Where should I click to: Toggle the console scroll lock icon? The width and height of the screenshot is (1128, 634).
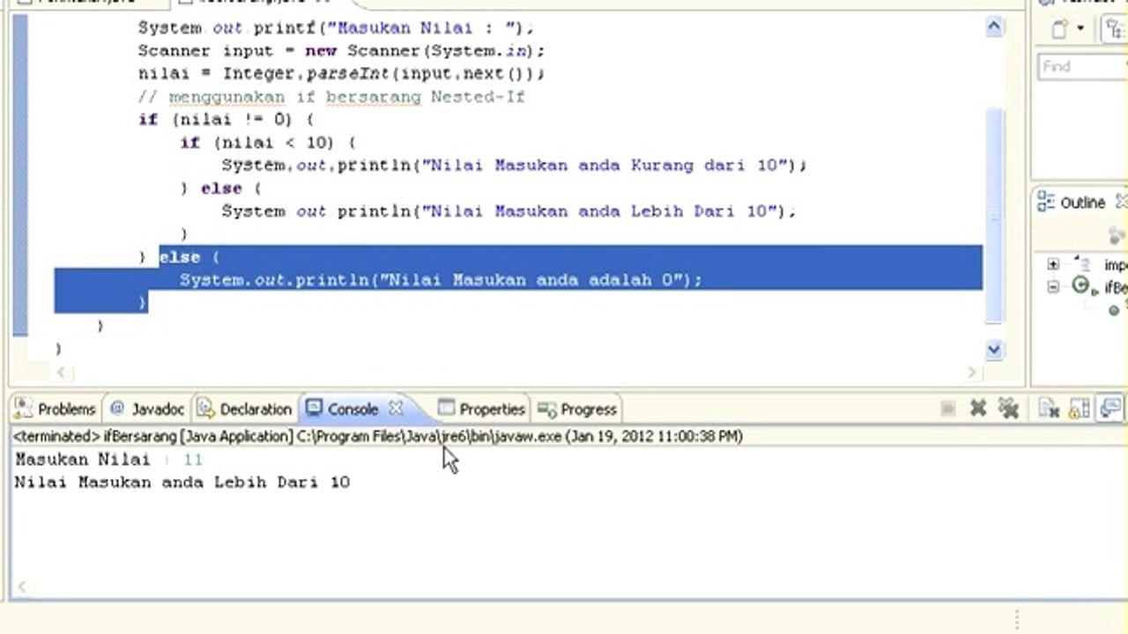pyautogui.click(x=1079, y=409)
